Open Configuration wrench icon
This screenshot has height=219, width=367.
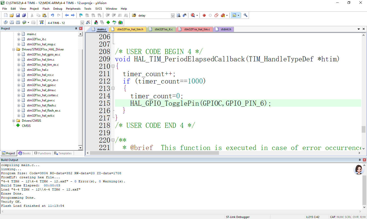pyautogui.click(x=245, y=15)
